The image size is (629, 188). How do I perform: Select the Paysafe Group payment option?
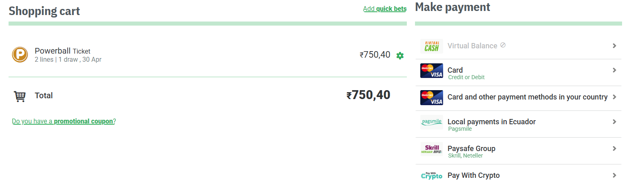[x=471, y=149]
